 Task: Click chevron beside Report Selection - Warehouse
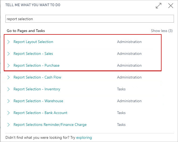(x=9, y=101)
